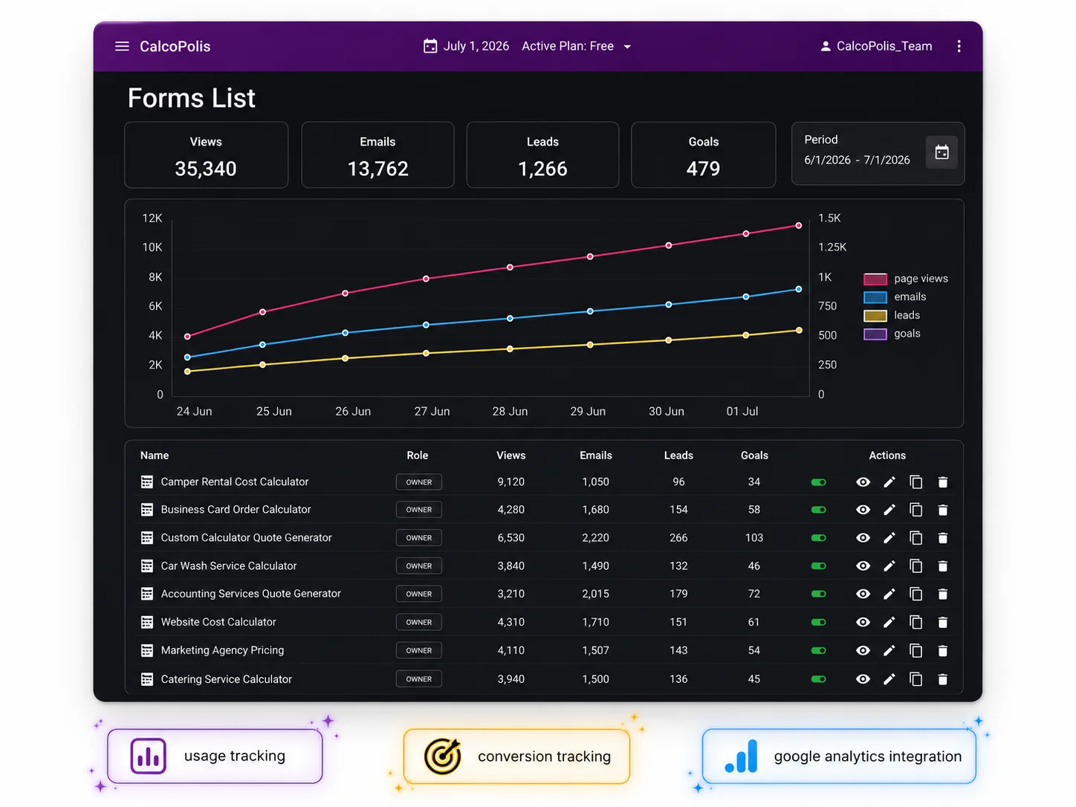
Task: Toggle Camper Rental Cost Calculator active switch
Action: (819, 482)
